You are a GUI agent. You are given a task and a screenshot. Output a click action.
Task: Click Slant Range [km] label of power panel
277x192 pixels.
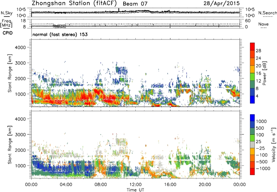[10, 73]
